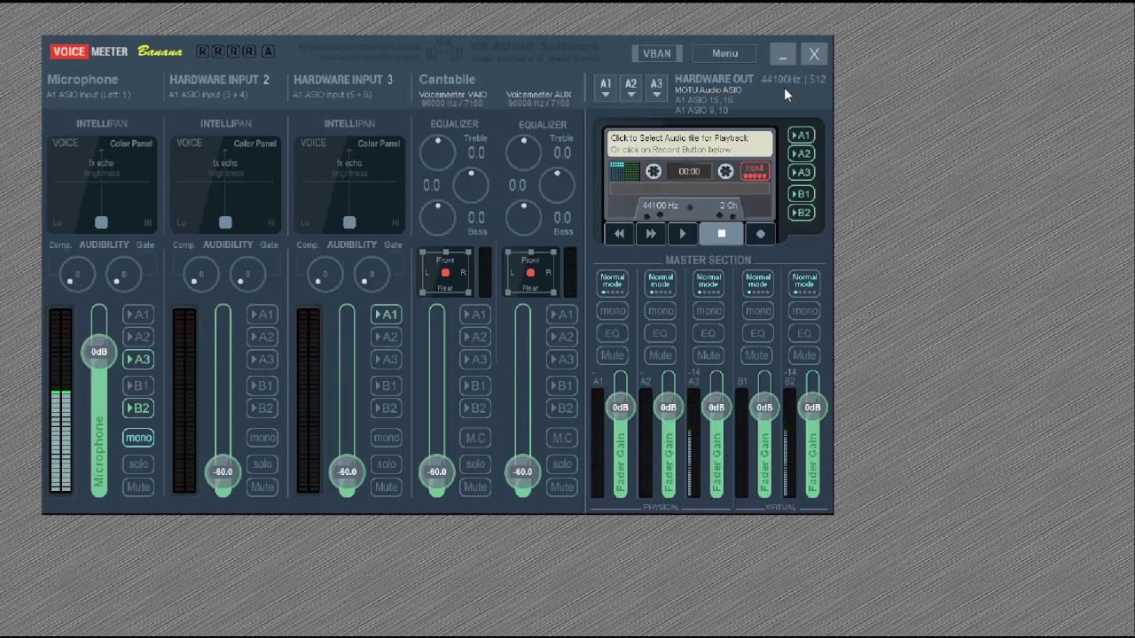The height and width of the screenshot is (638, 1135).
Task: Route the cassette to A1 output
Action: (x=801, y=136)
